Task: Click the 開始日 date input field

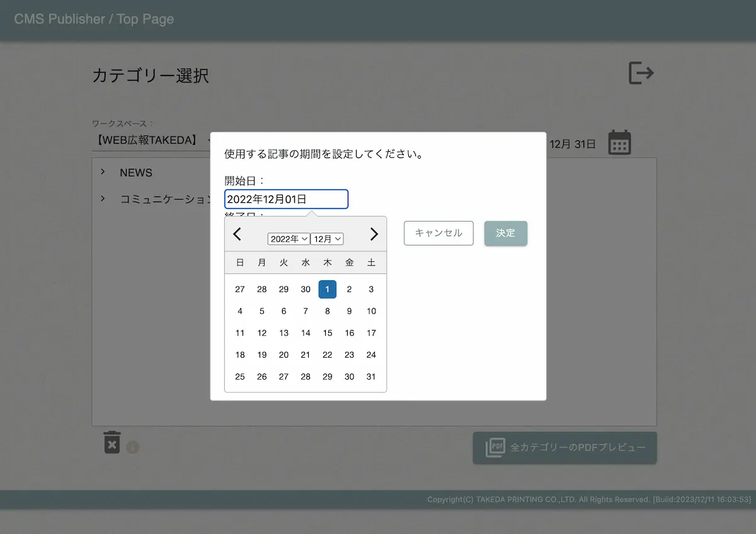Action: pos(286,199)
